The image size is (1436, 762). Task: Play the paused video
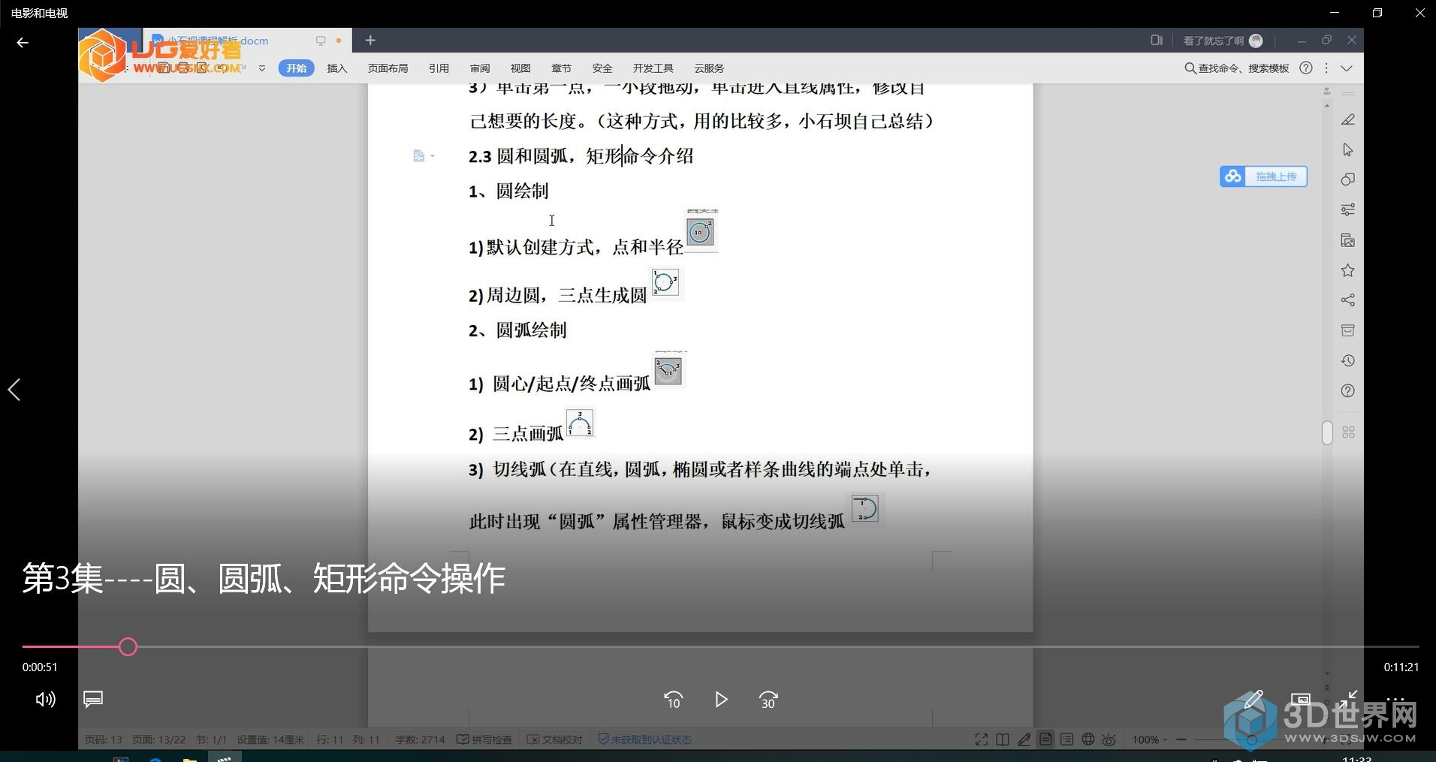click(x=721, y=700)
